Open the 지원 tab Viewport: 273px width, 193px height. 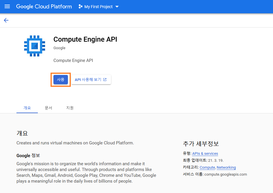(70, 108)
